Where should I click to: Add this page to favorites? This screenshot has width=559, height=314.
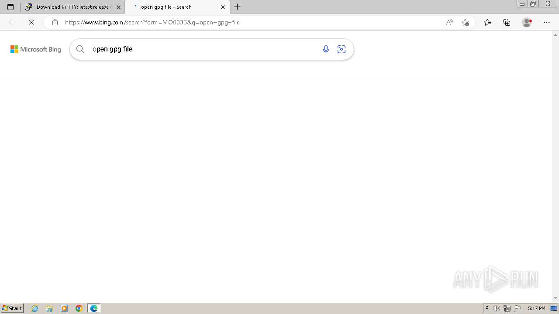[x=465, y=22]
